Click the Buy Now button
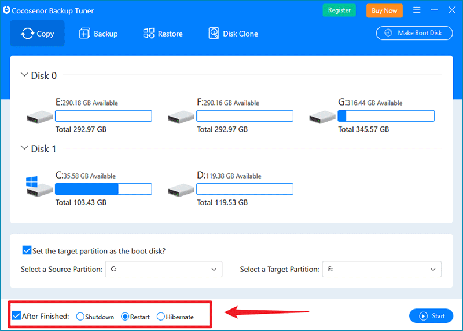Screen dimensions: 463x331 click(x=384, y=10)
